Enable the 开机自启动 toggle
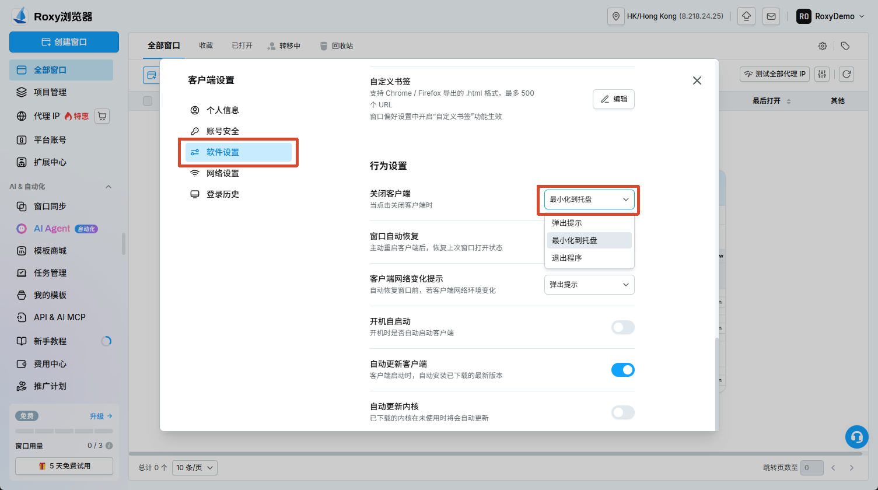 coord(622,327)
